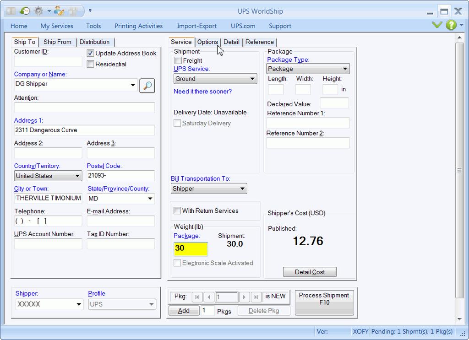Click the Delete Pkg button
The height and width of the screenshot is (340, 469).
[x=264, y=311]
